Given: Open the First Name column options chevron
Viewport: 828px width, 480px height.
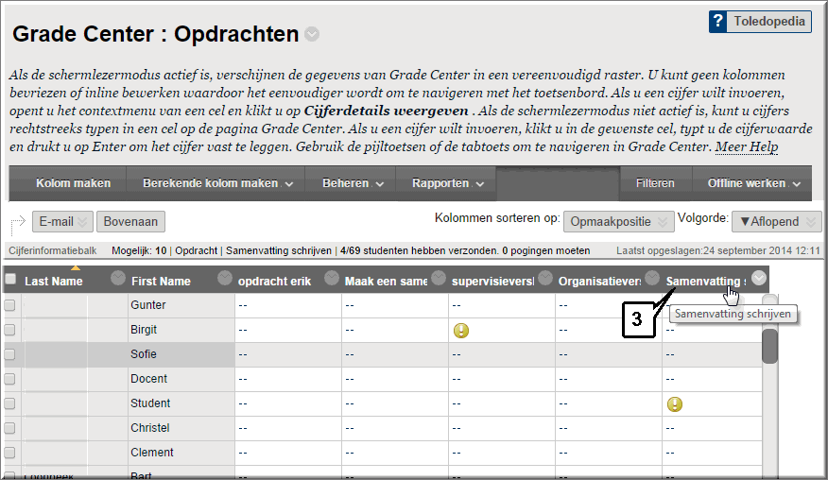Looking at the screenshot, I should point(225,278).
